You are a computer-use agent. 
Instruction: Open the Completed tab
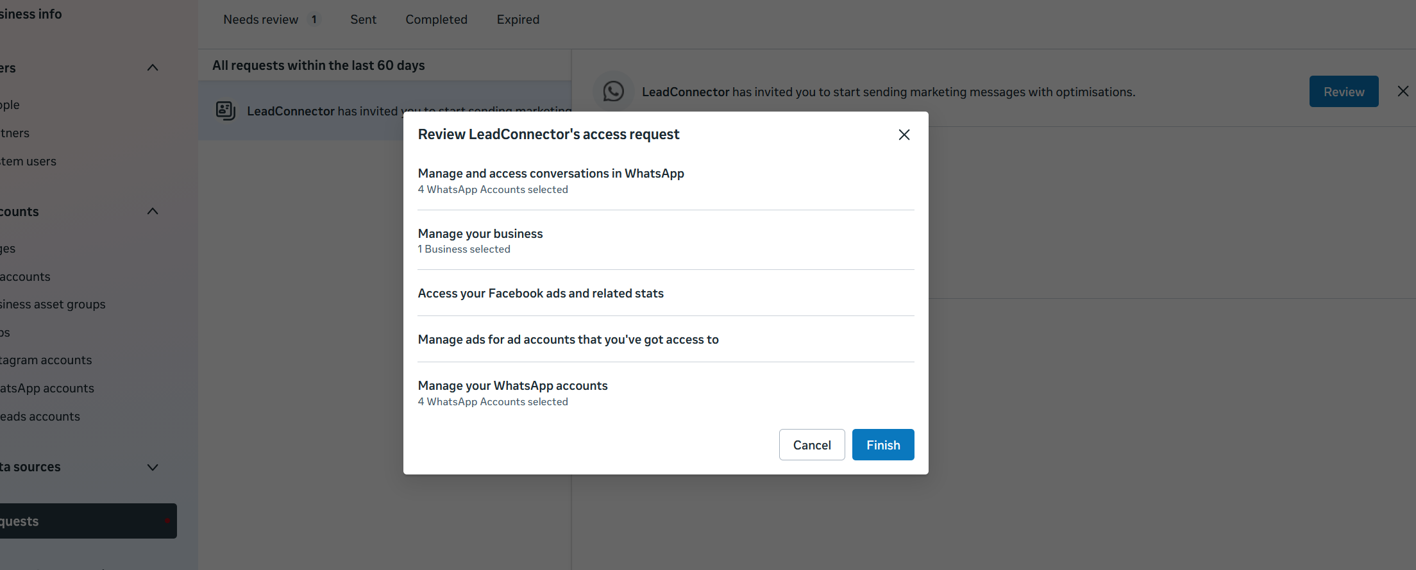[x=437, y=20]
